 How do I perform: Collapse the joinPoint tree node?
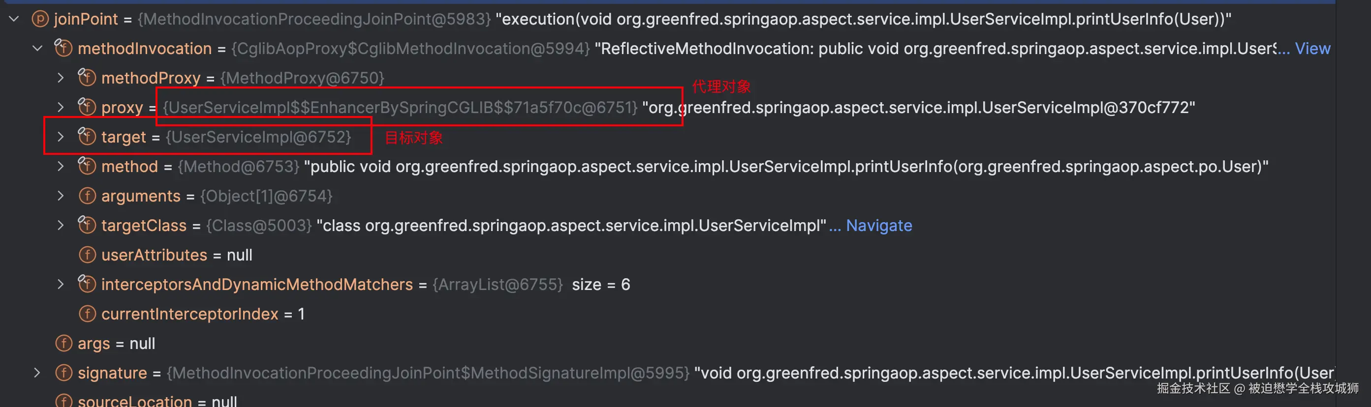tap(14, 19)
